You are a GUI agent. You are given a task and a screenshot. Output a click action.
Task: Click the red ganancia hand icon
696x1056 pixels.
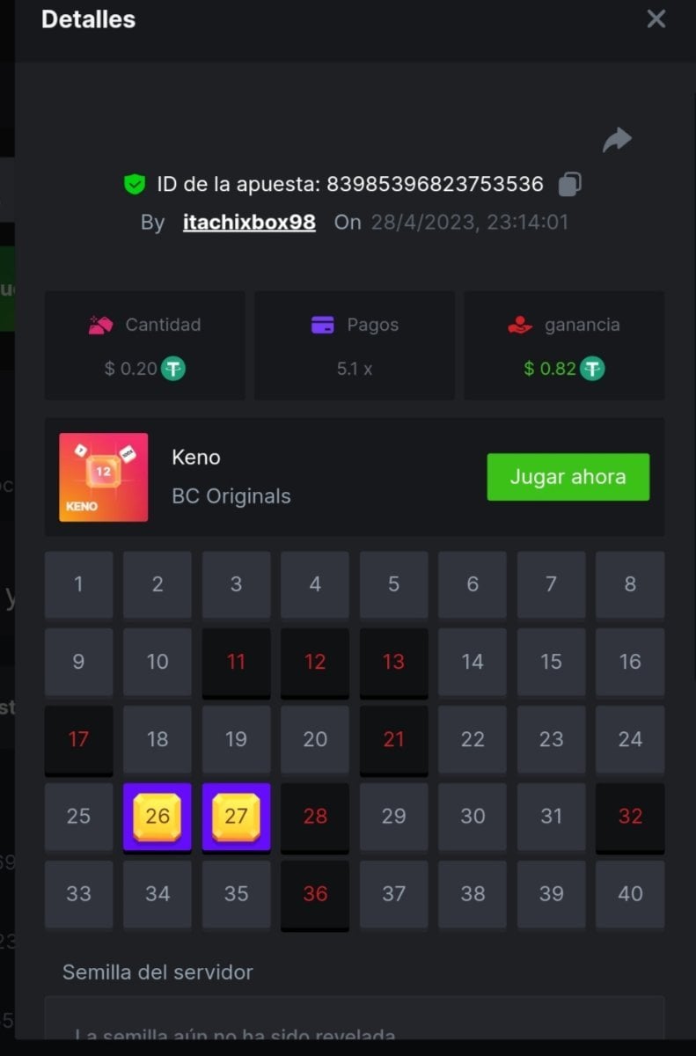(520, 325)
